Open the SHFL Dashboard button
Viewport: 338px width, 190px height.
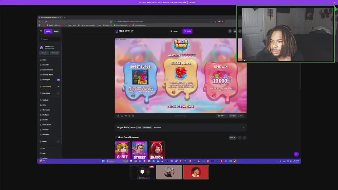[x=55, y=53]
